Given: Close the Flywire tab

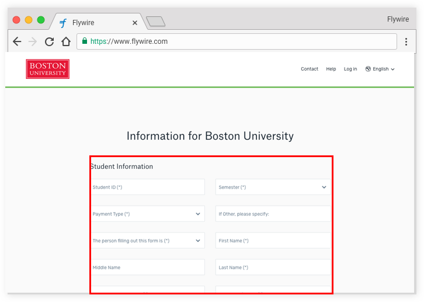Looking at the screenshot, I should [x=135, y=23].
